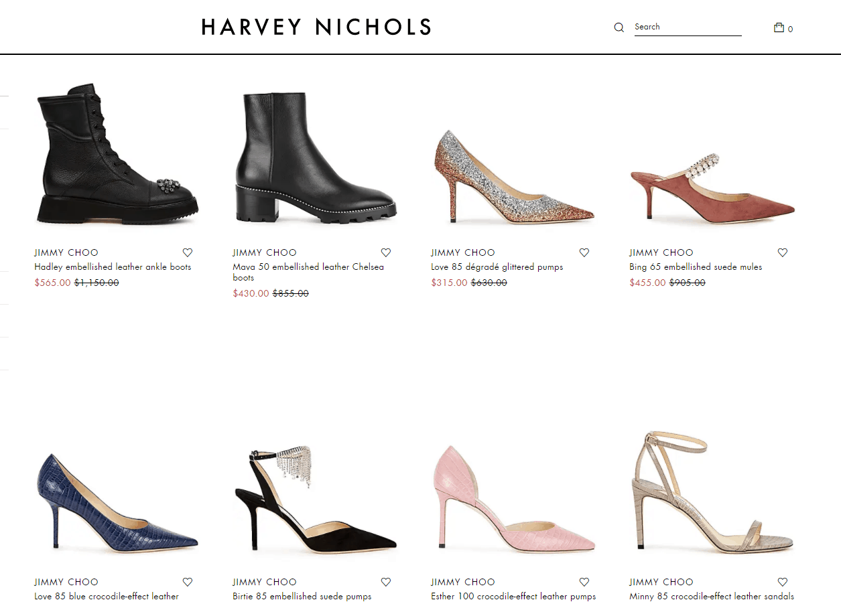Favourite the Minny 85 leather sandals

coord(783,582)
